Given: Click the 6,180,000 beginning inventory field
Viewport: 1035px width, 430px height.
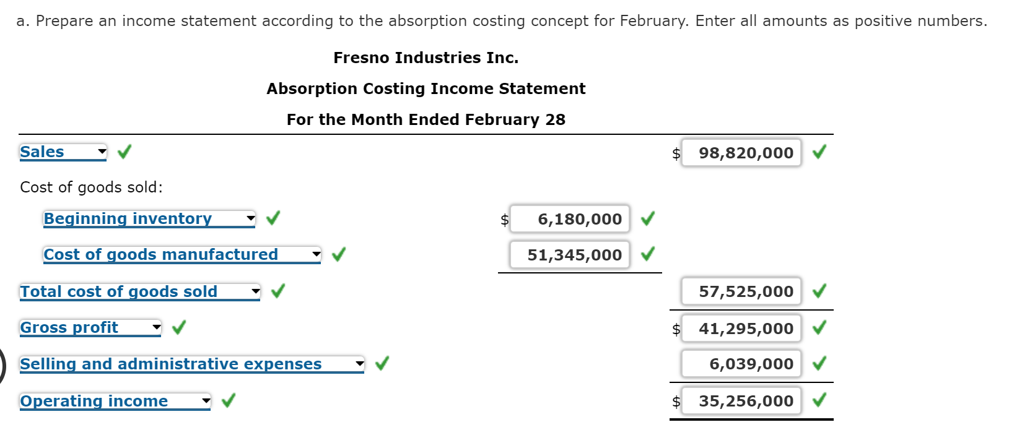Looking at the screenshot, I should tap(569, 218).
